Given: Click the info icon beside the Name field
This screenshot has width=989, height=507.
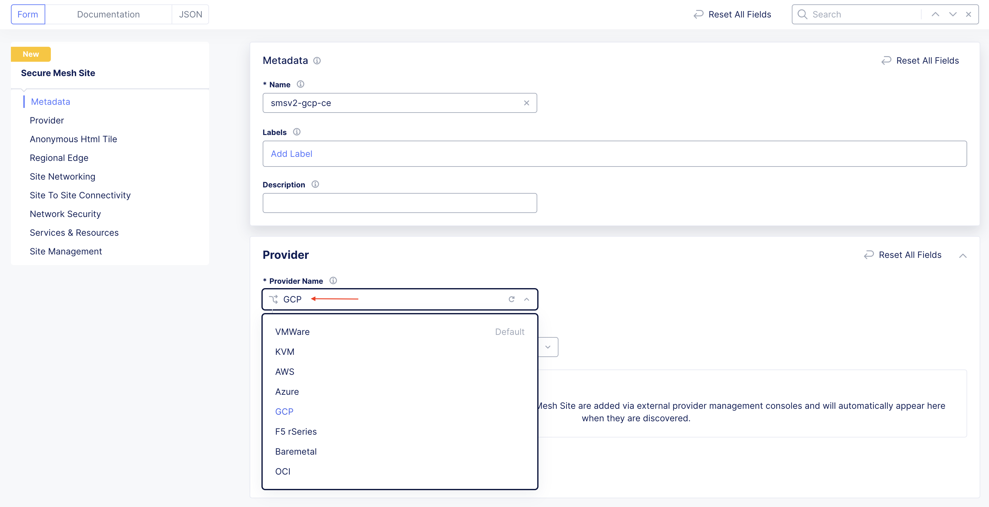Looking at the screenshot, I should (301, 84).
